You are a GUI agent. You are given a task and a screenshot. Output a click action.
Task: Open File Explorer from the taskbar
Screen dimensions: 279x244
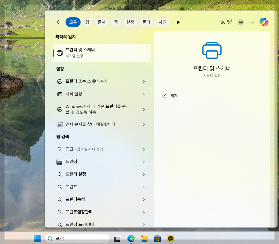click(144, 239)
